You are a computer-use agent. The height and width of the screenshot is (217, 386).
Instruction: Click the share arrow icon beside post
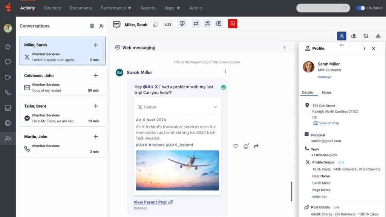256,146
